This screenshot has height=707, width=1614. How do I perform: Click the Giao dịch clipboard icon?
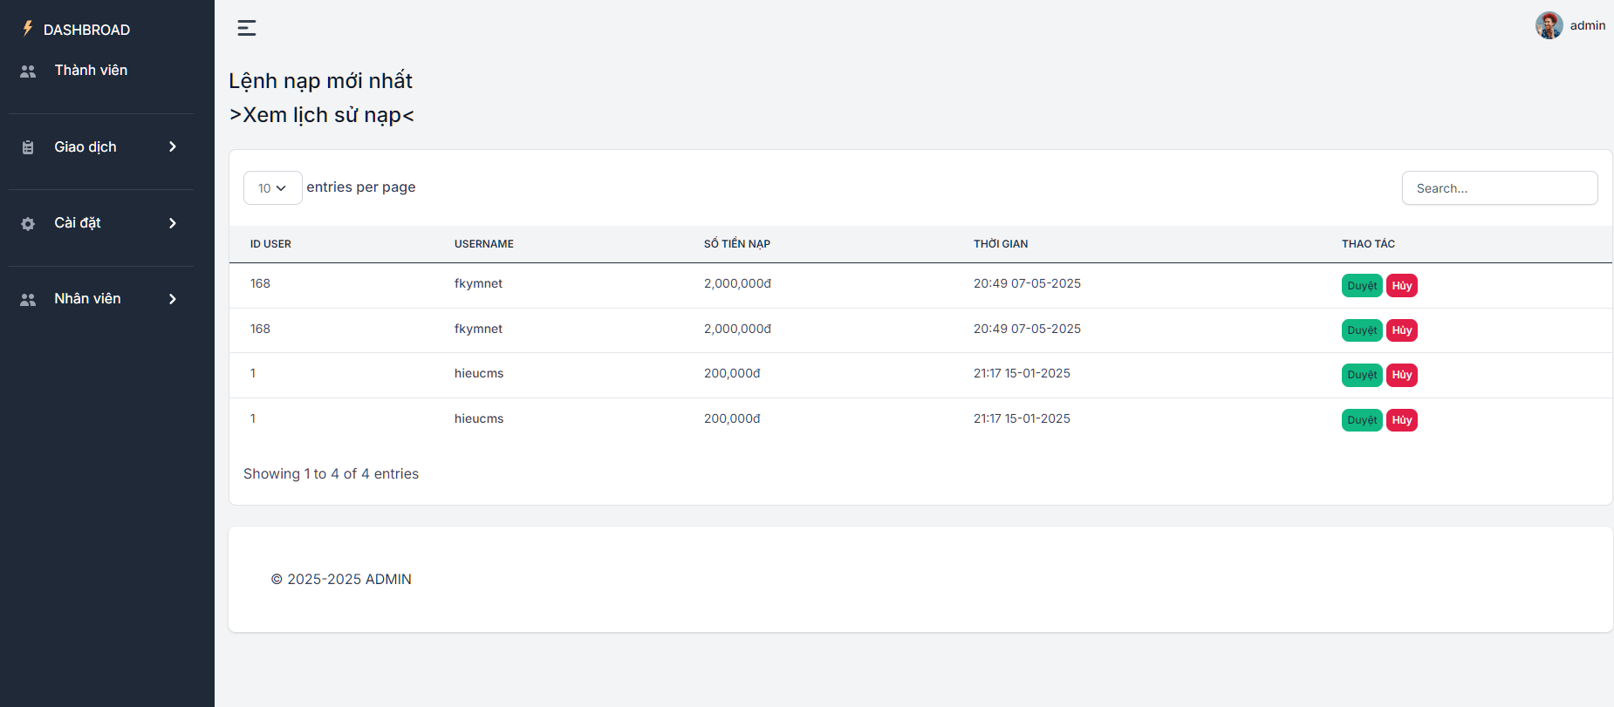28,147
